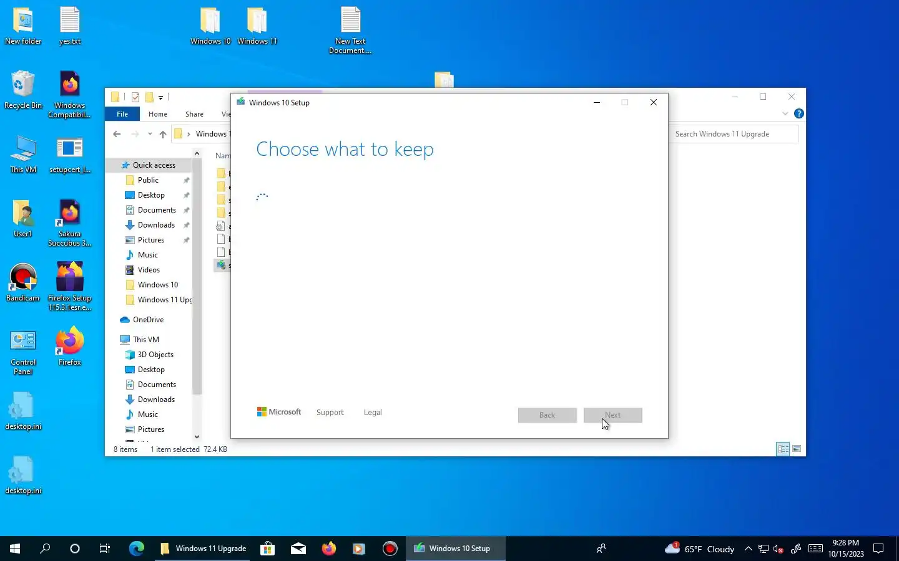Select Windows Compatibility desktop icon
899x561 pixels.
click(x=70, y=95)
